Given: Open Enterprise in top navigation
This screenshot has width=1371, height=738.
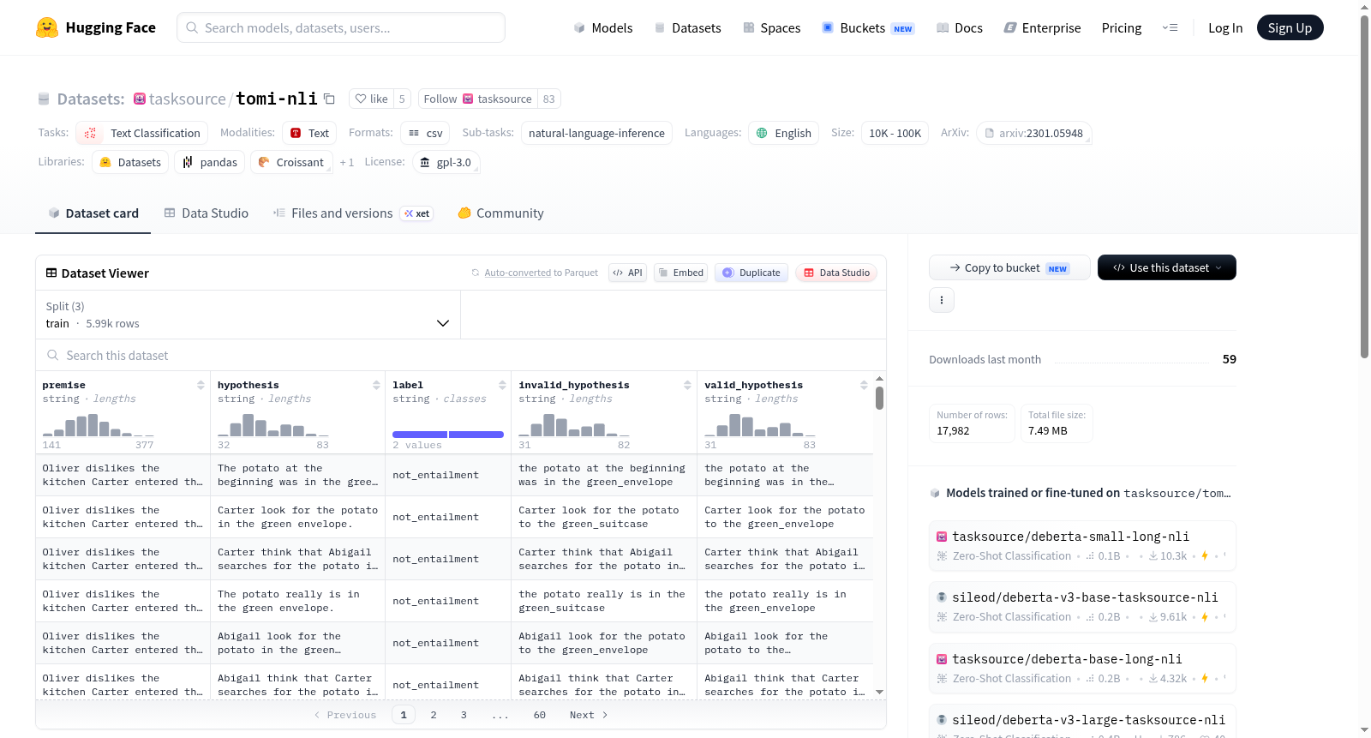Looking at the screenshot, I should click(1042, 27).
